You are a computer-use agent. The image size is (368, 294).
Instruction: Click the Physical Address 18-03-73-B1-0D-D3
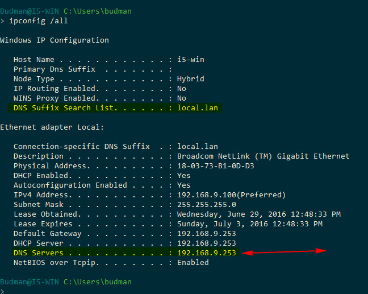point(215,166)
